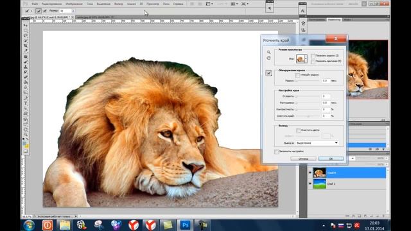Open the View mode thumbnail dropdown

point(302,58)
